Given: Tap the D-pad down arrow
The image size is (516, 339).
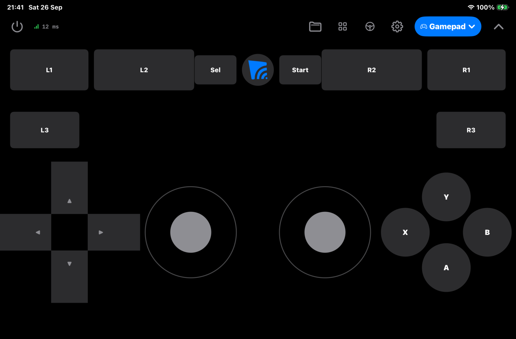Looking at the screenshot, I should coord(69,276).
